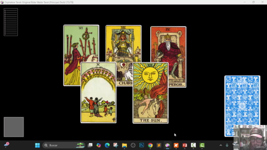Minimize the Orphalese Tarot window
This screenshot has width=267, height=150.
(x=244, y=2)
